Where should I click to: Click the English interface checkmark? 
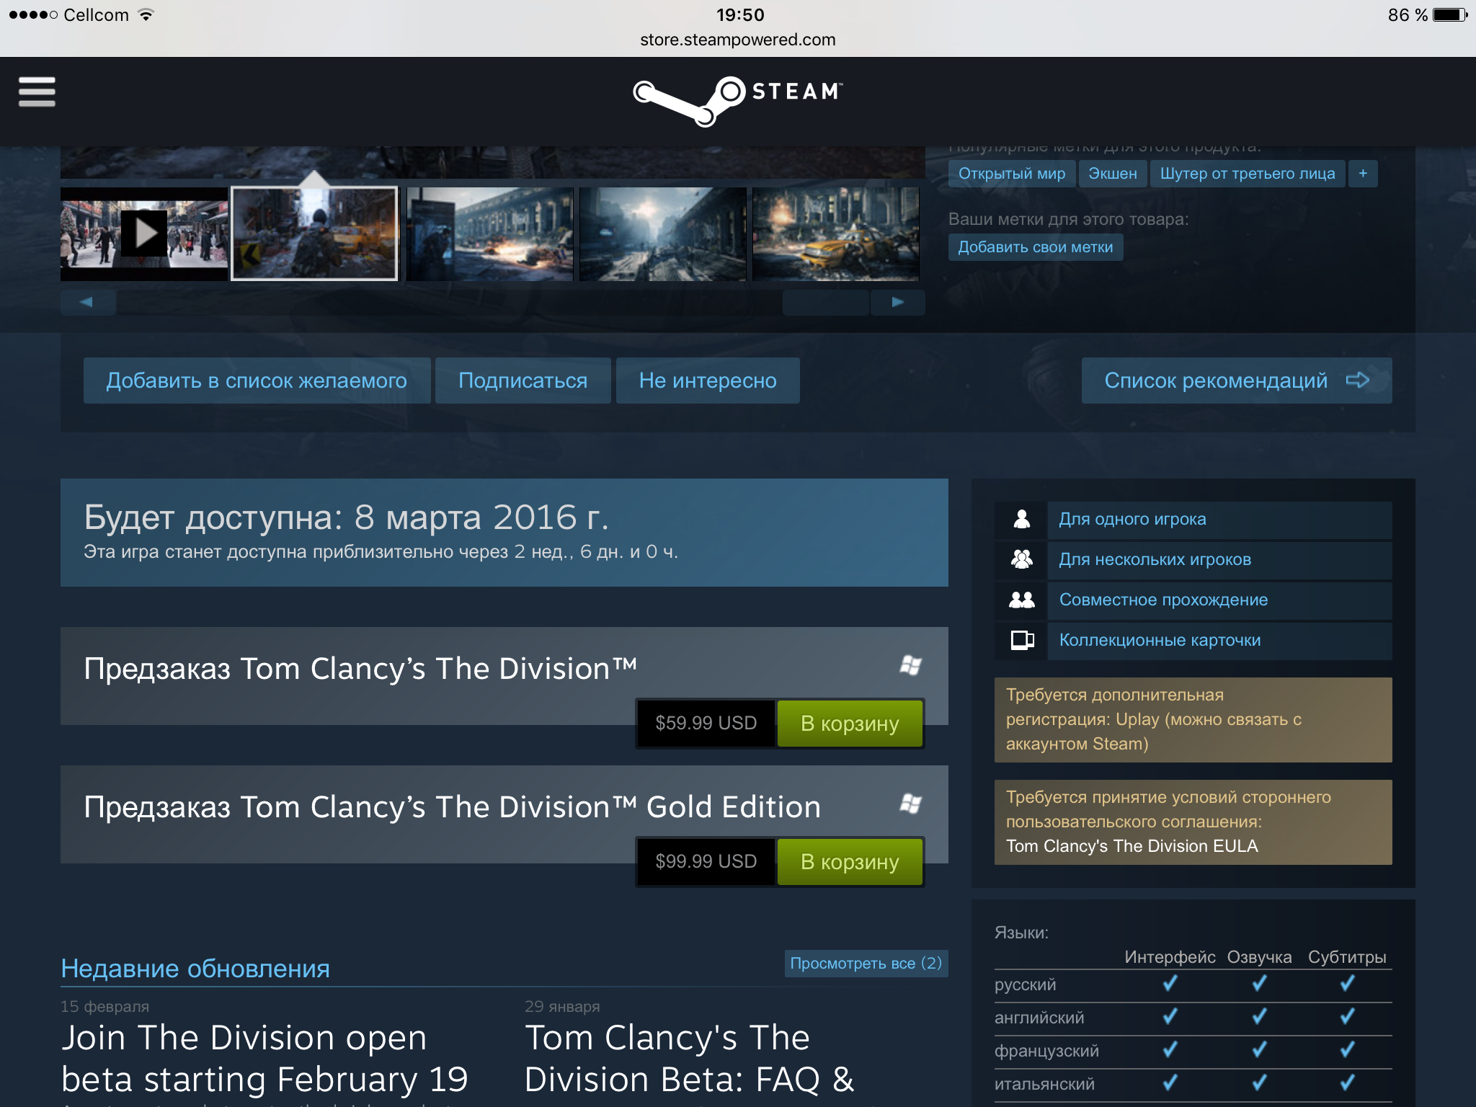click(1170, 1017)
